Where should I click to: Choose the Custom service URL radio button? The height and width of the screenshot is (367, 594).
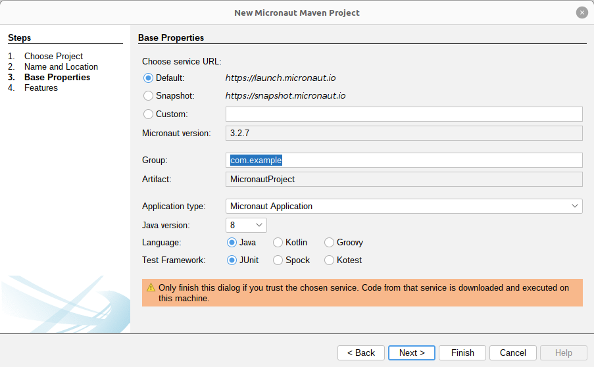148,114
